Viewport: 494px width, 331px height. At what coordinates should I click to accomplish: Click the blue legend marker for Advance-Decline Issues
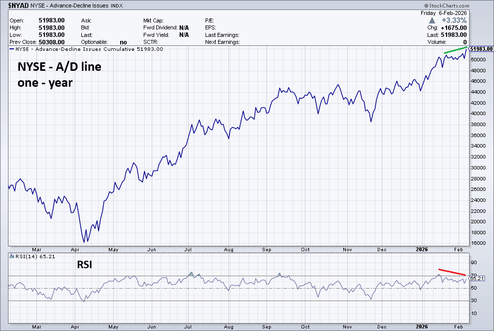[11, 49]
